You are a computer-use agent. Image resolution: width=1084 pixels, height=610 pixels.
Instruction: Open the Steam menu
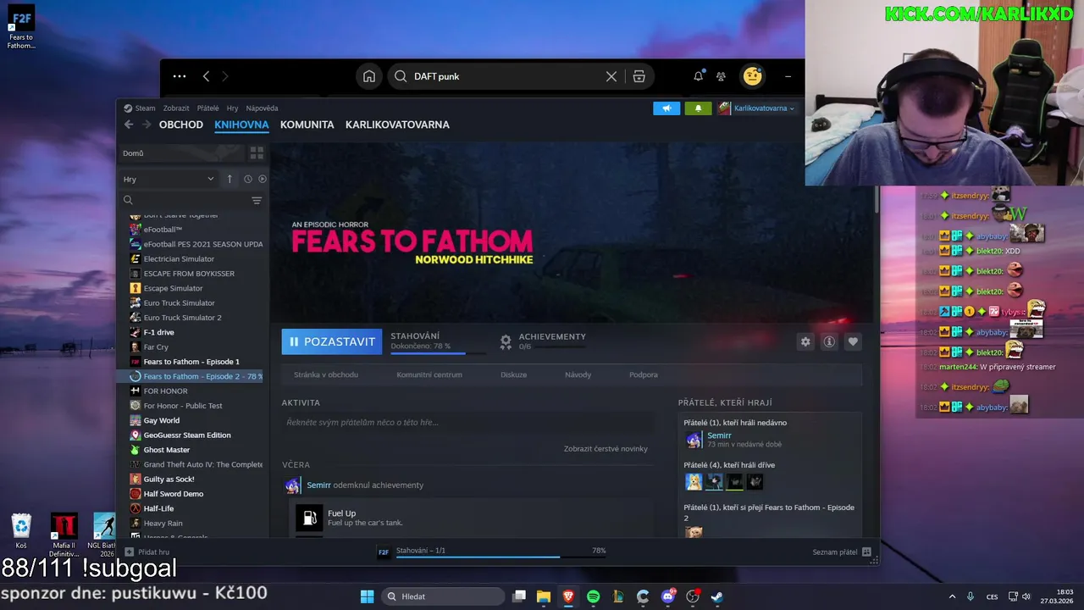click(140, 108)
